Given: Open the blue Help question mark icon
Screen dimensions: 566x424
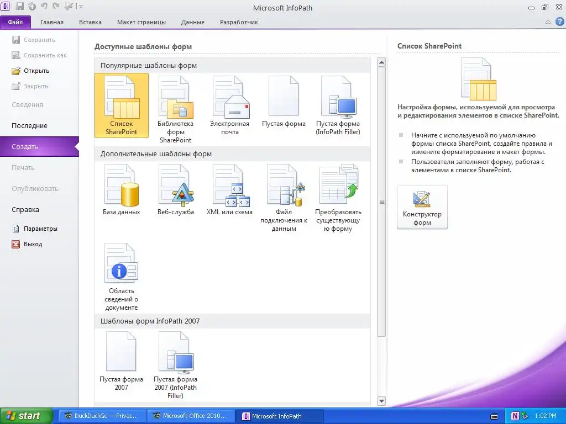Looking at the screenshot, I should click(x=559, y=22).
